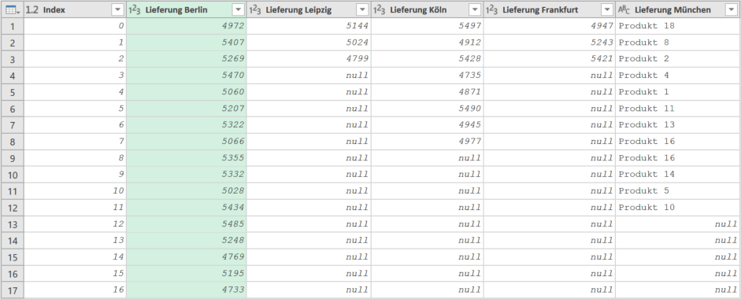
Task: Change the Index column data type icon
Action: pyautogui.click(x=31, y=10)
